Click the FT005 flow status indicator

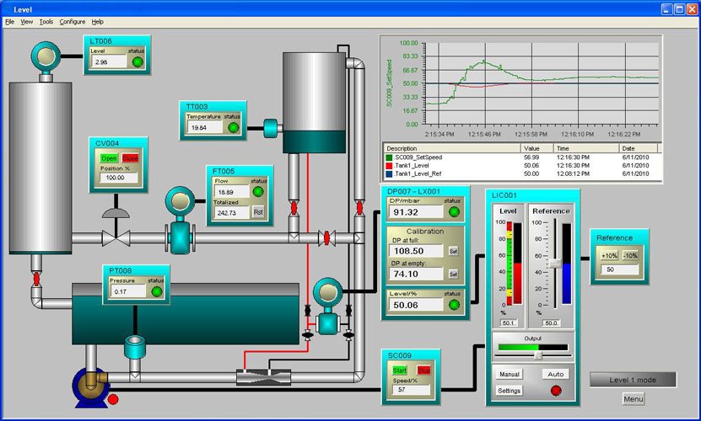click(258, 191)
